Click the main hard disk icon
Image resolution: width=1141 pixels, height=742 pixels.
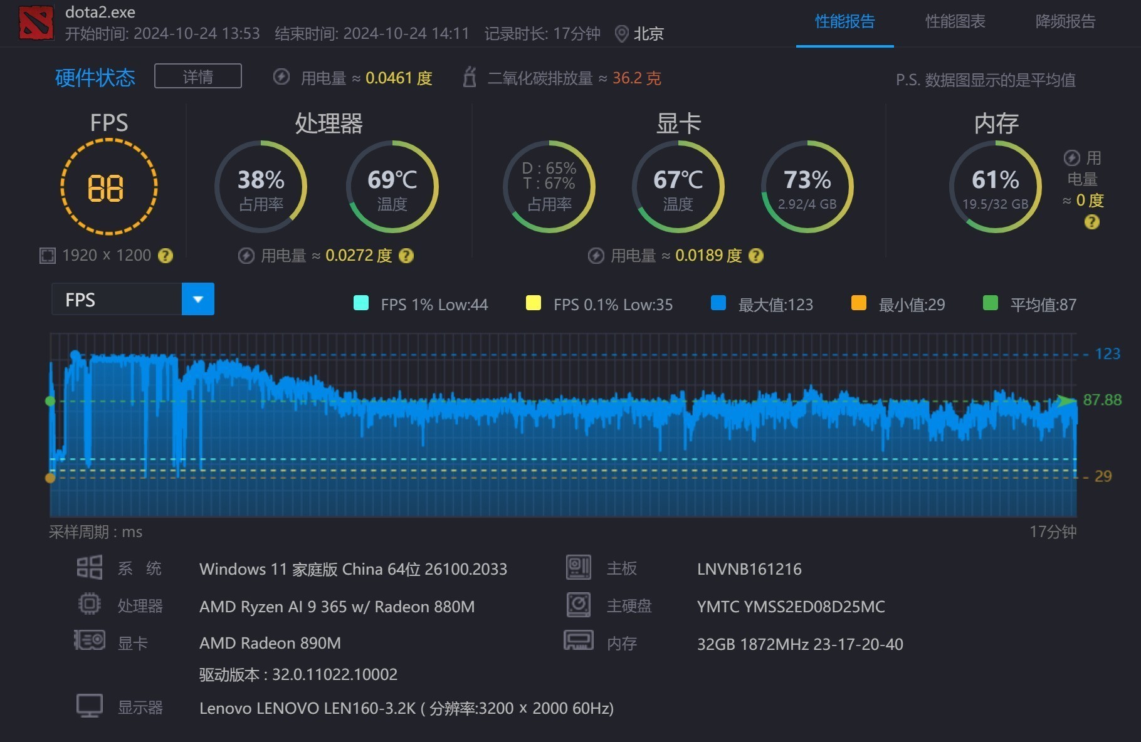[x=578, y=605]
